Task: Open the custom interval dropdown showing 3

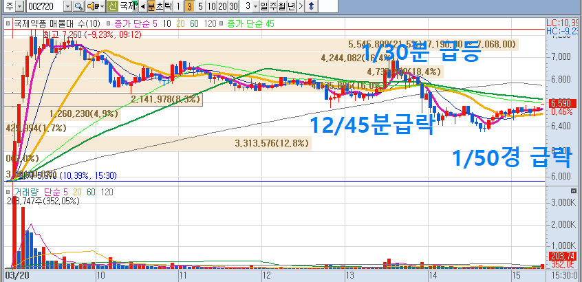Action: (x=255, y=6)
